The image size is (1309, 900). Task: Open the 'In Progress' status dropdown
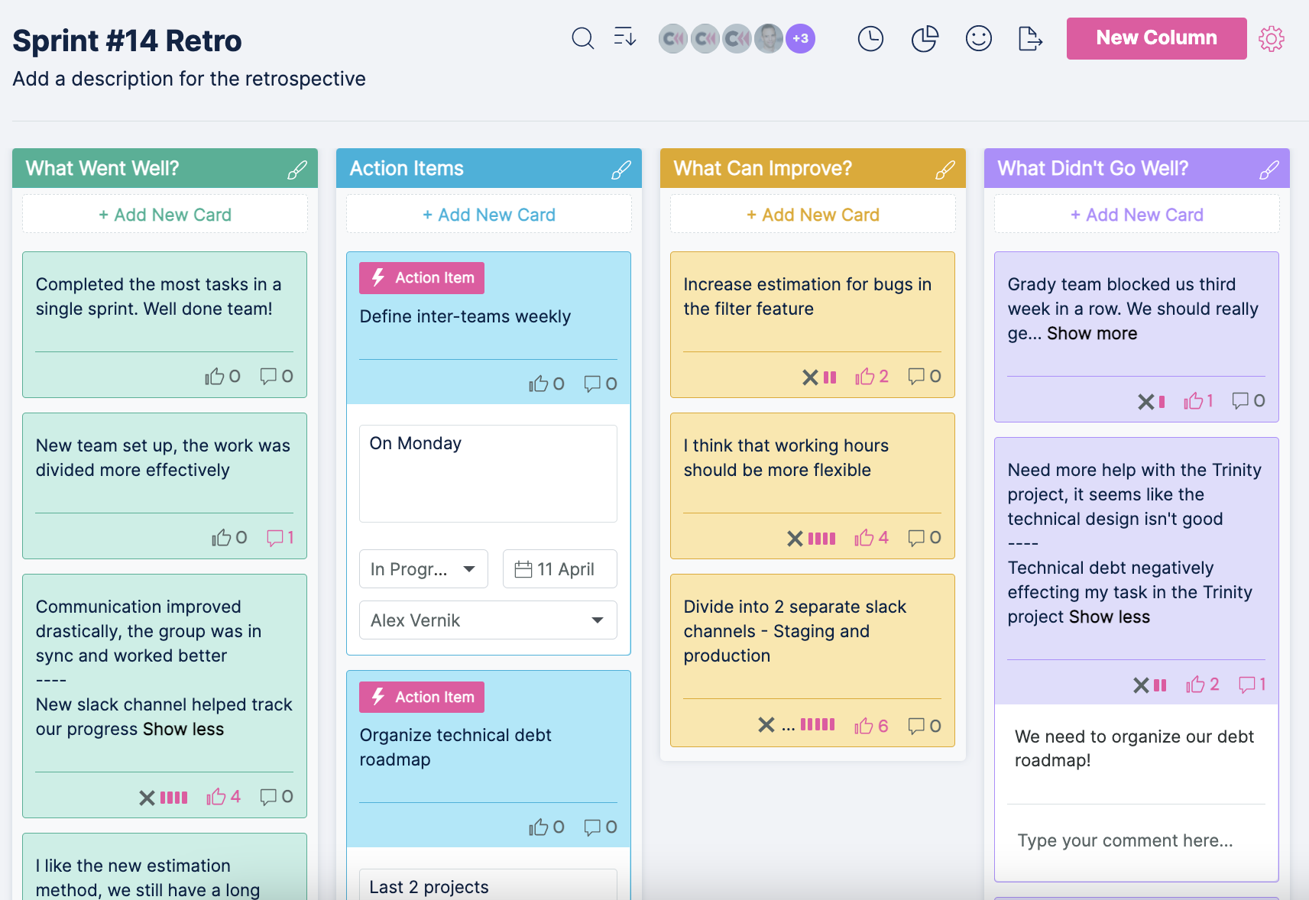tap(423, 568)
